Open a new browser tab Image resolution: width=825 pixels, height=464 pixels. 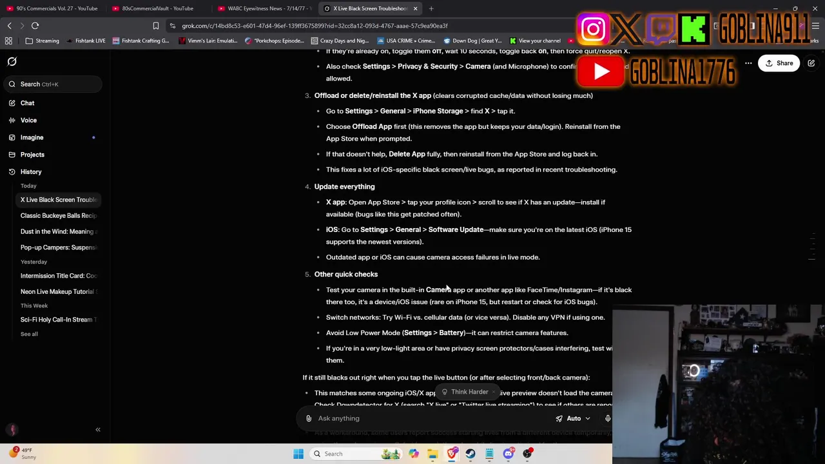pos(431,8)
